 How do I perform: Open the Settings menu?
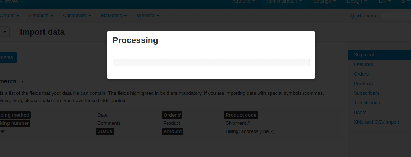click(x=324, y=1)
